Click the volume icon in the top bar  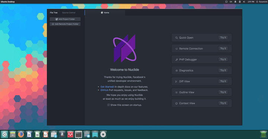point(244,2)
